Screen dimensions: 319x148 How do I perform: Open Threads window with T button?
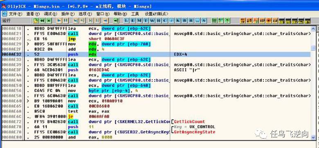[x=146, y=20]
